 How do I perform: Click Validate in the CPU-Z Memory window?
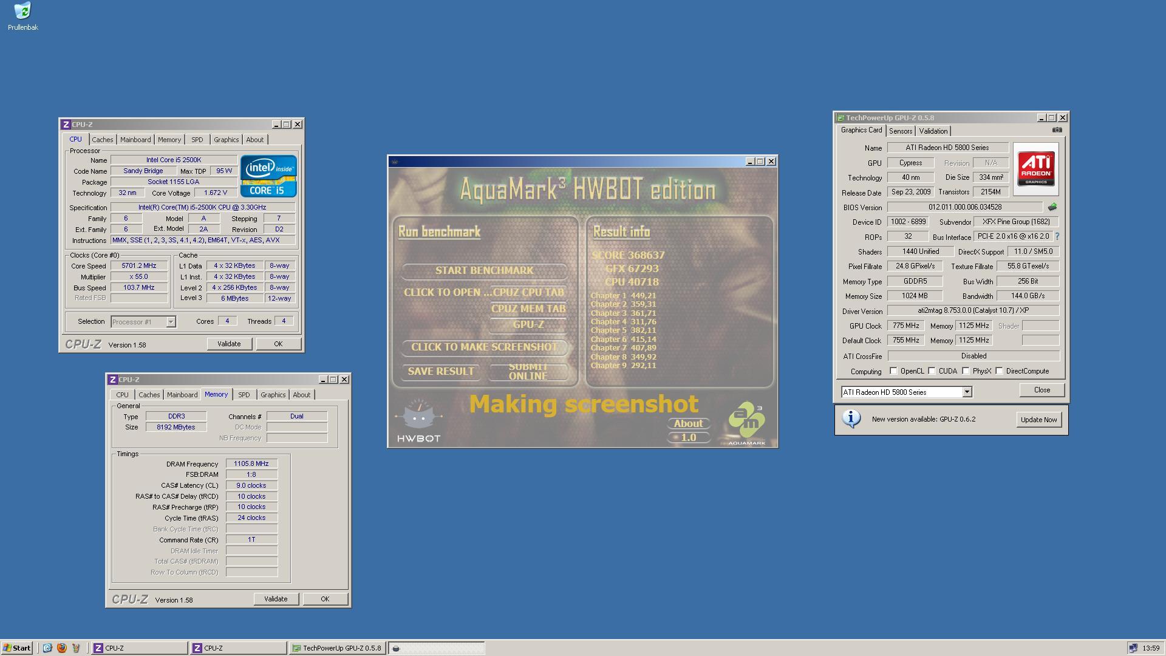point(276,599)
